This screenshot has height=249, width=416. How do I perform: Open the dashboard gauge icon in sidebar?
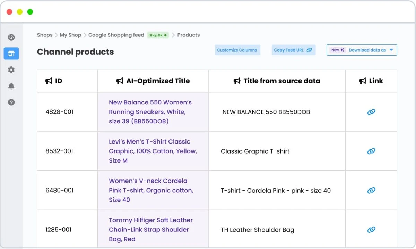pyautogui.click(x=11, y=37)
